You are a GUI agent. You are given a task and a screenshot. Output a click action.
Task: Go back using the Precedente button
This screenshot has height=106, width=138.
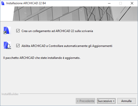(x=85, y=101)
